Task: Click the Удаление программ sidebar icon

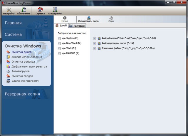Action: (x=8, y=81)
